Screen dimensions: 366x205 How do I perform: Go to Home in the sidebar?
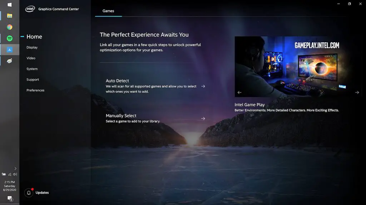pyautogui.click(x=34, y=37)
